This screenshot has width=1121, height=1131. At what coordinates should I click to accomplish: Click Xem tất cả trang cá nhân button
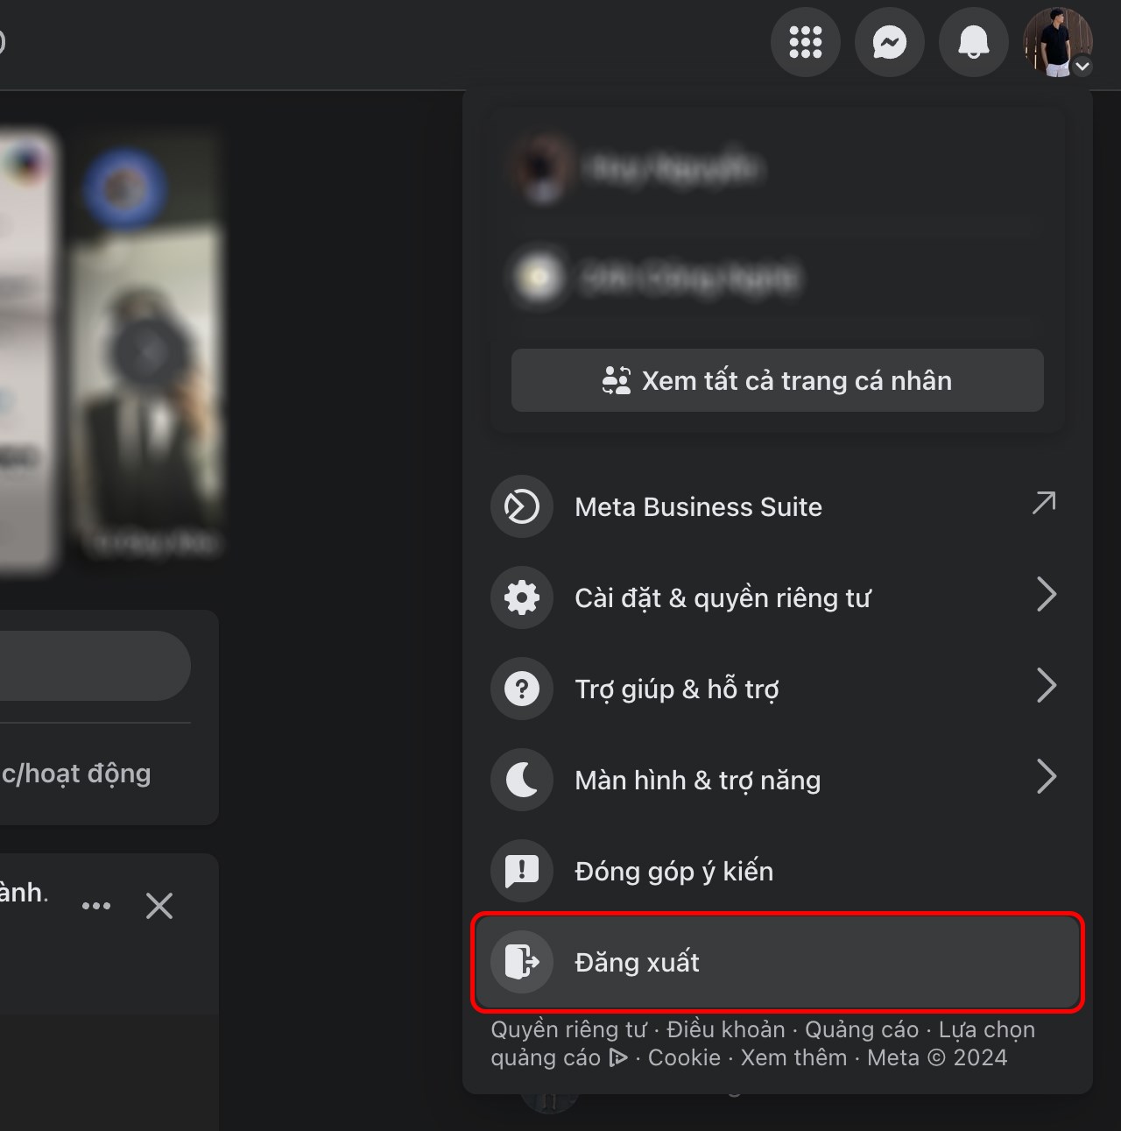(778, 380)
